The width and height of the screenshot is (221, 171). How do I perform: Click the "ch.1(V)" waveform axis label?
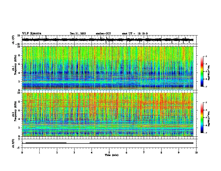click(x=13, y=40)
